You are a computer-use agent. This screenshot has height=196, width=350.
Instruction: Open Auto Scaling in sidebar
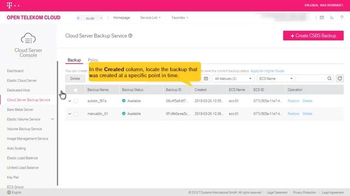click(16, 148)
